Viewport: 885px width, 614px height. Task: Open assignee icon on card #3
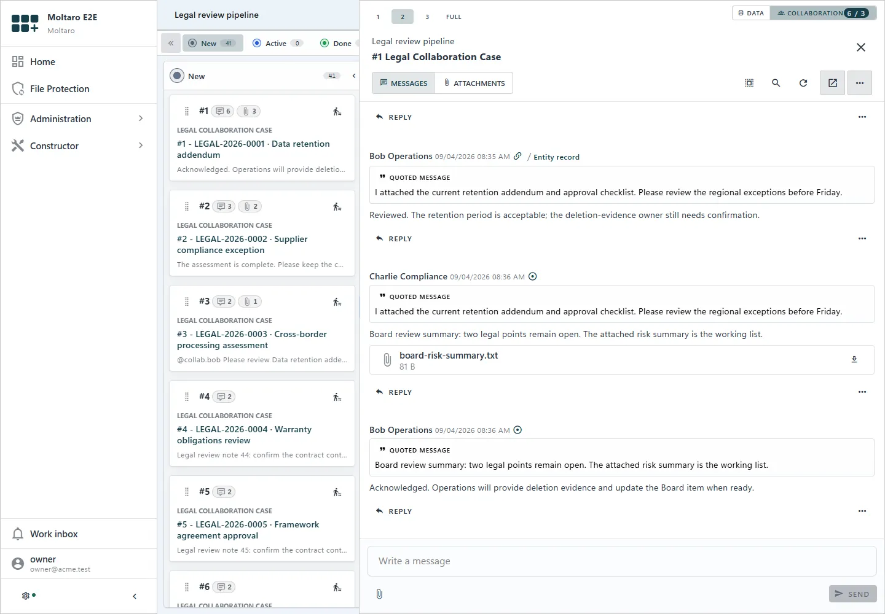coord(337,302)
